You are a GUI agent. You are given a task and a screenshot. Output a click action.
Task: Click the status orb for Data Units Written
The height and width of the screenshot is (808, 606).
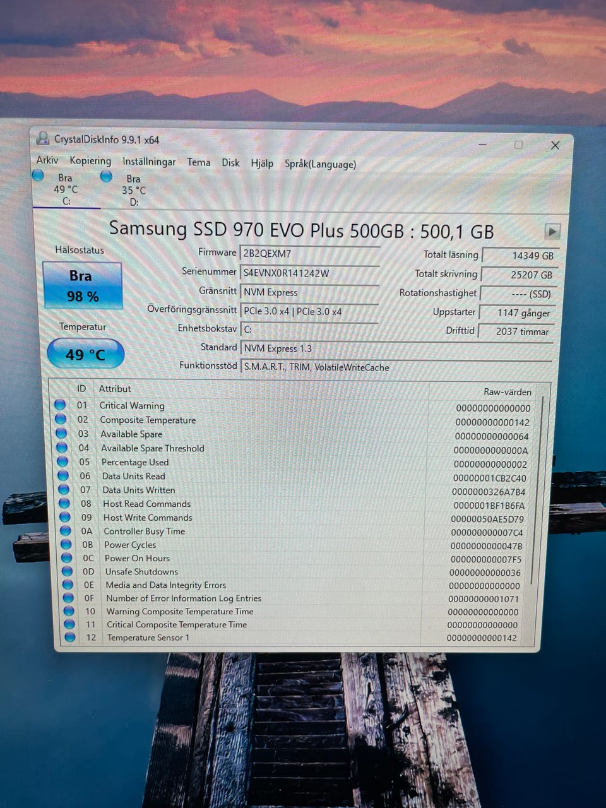click(64, 489)
